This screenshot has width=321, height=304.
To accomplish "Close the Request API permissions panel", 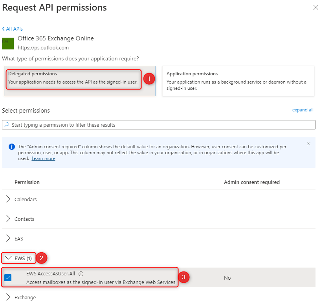I will click(x=315, y=7).
